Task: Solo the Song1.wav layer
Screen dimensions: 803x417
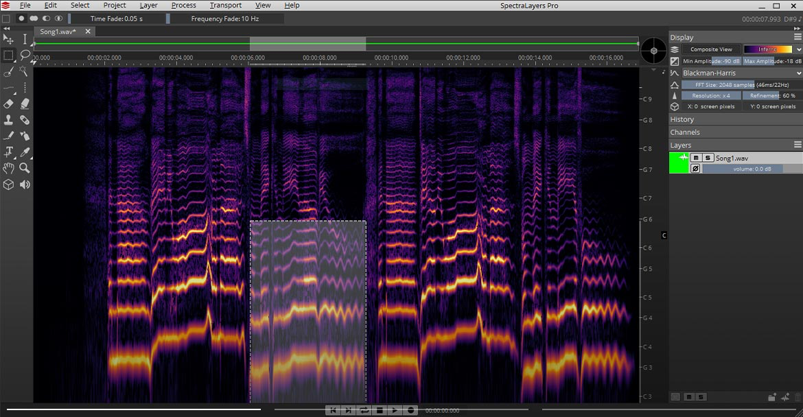Action: point(707,158)
